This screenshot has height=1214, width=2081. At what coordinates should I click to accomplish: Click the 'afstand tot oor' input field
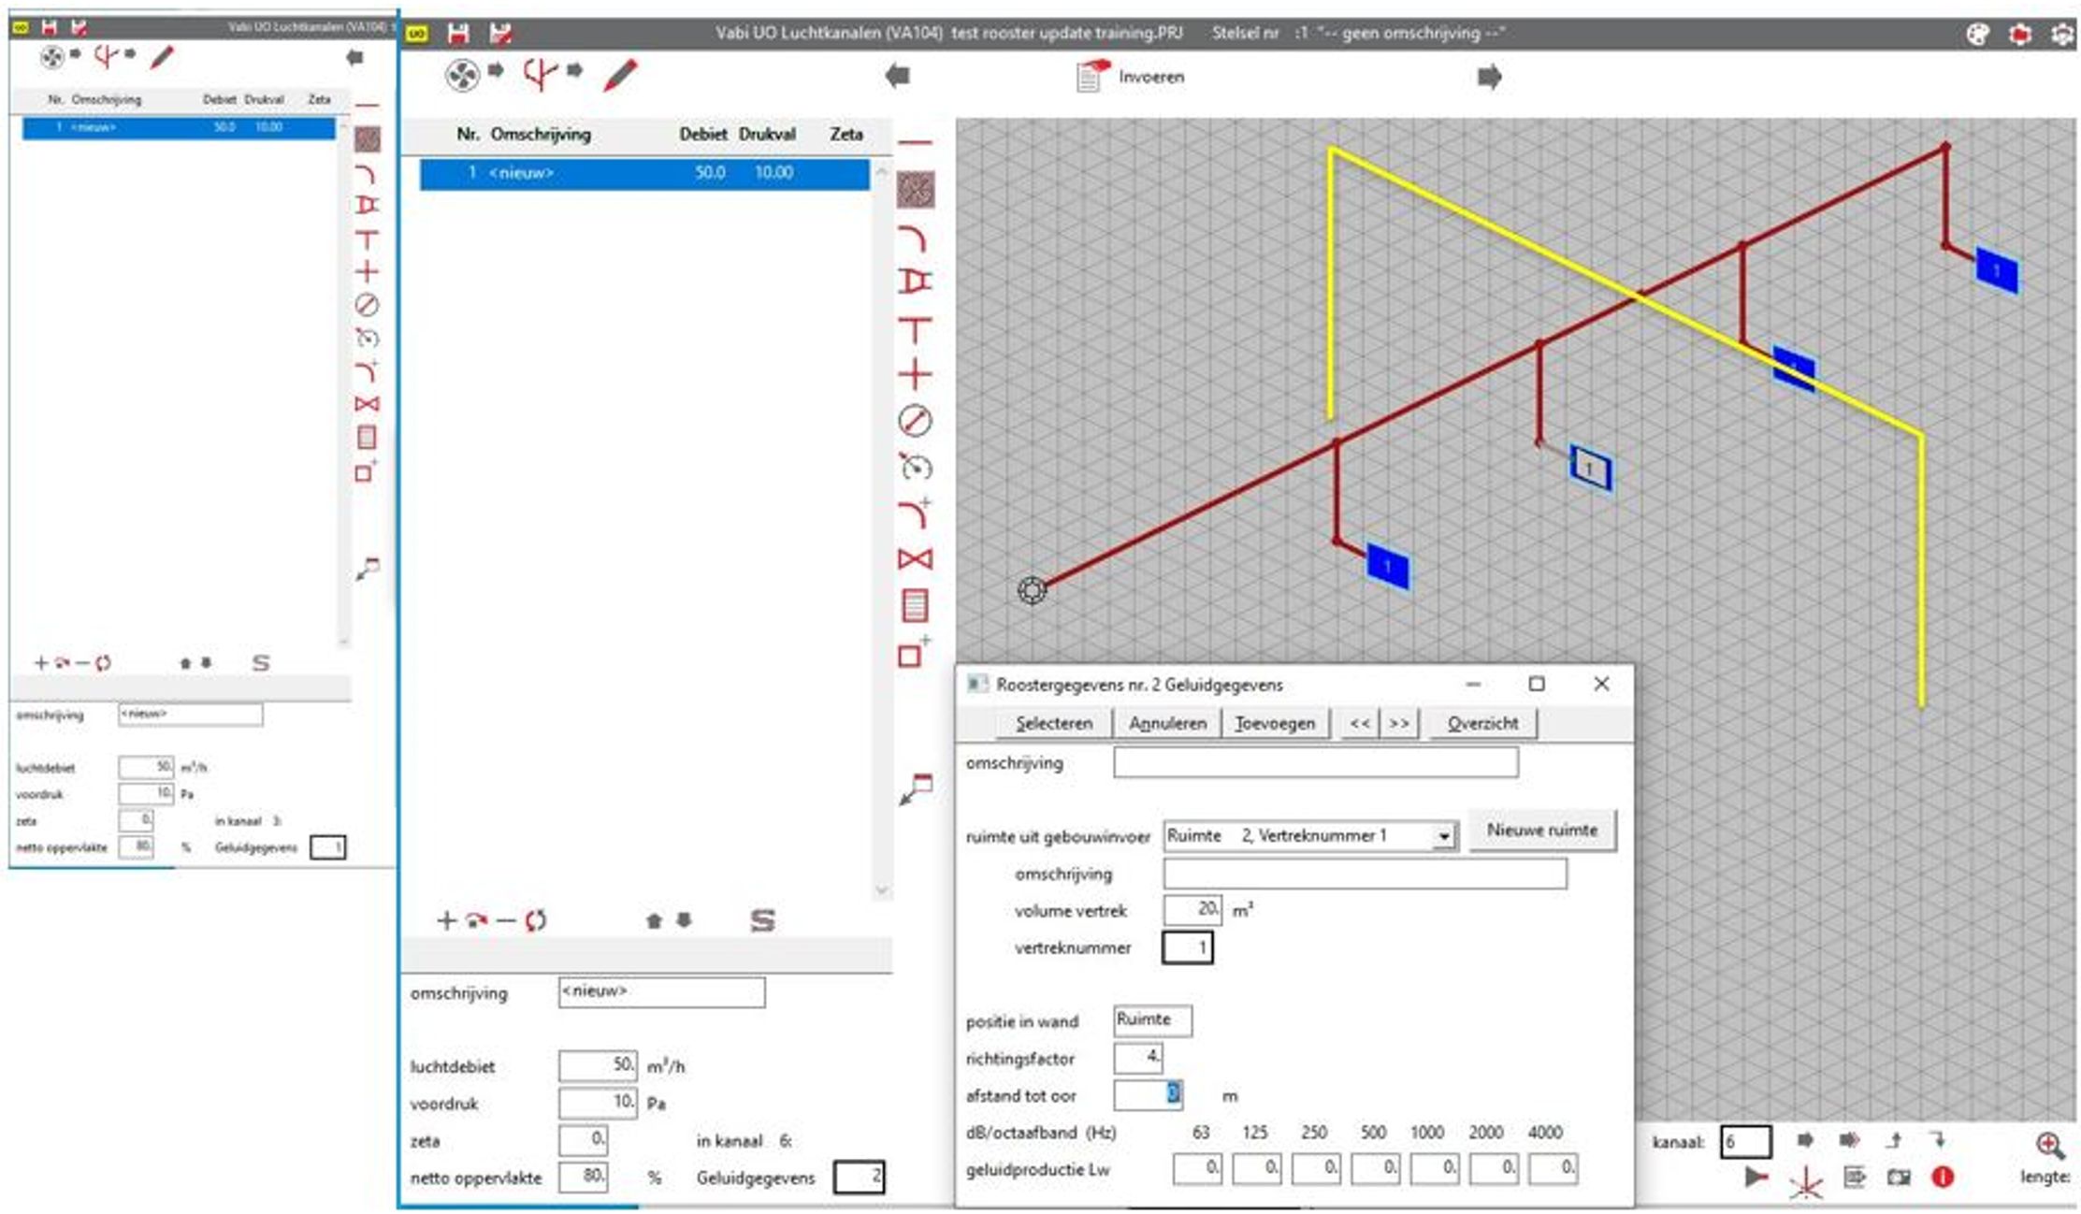coord(1148,1094)
